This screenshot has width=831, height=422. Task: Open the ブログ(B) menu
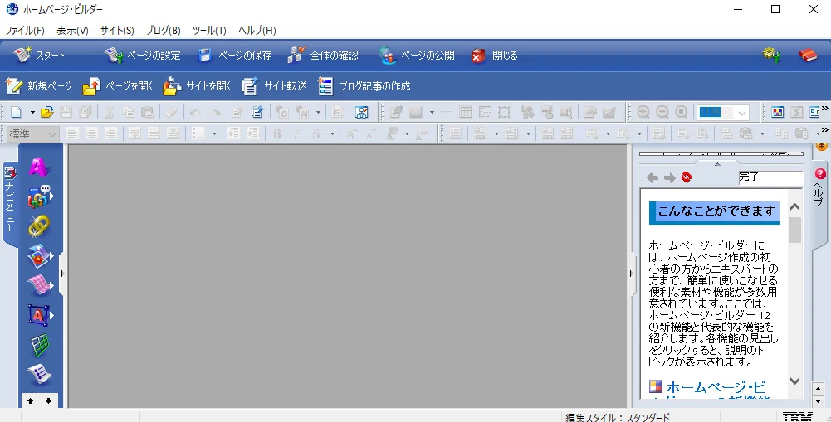point(164,30)
